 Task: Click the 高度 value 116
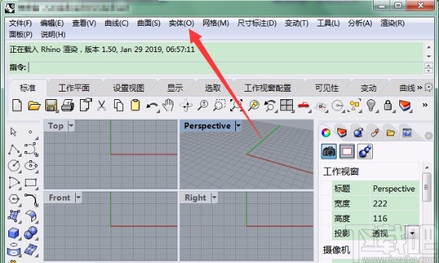pyautogui.click(x=380, y=219)
